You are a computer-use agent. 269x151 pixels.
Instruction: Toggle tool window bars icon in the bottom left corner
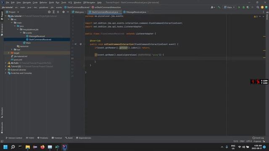click(x=2, y=141)
